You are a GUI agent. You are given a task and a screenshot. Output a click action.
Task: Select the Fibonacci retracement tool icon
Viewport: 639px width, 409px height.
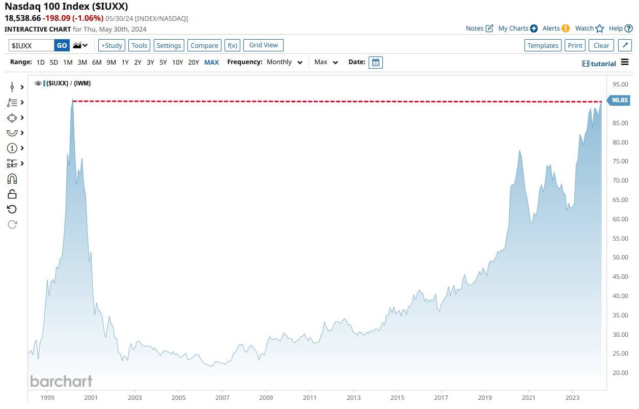pyautogui.click(x=12, y=102)
